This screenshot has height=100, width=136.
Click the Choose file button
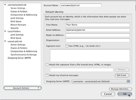click(x=122, y=70)
